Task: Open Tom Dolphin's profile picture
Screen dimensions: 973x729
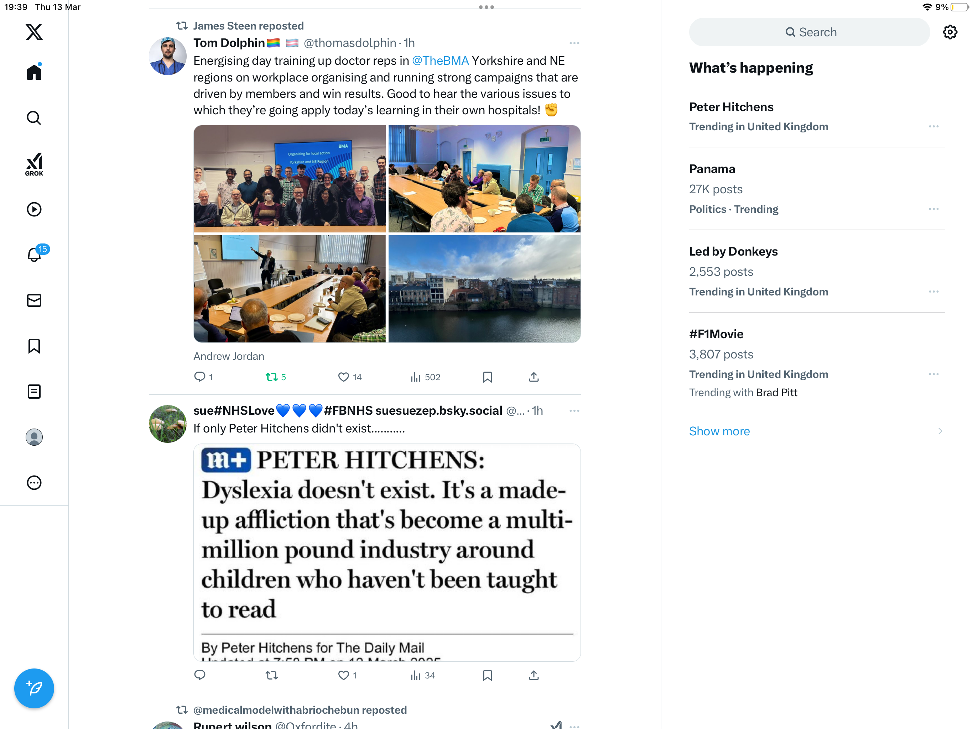Action: click(168, 56)
